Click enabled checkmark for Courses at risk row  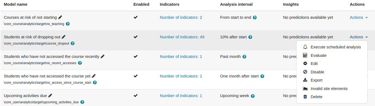click(x=136, y=17)
